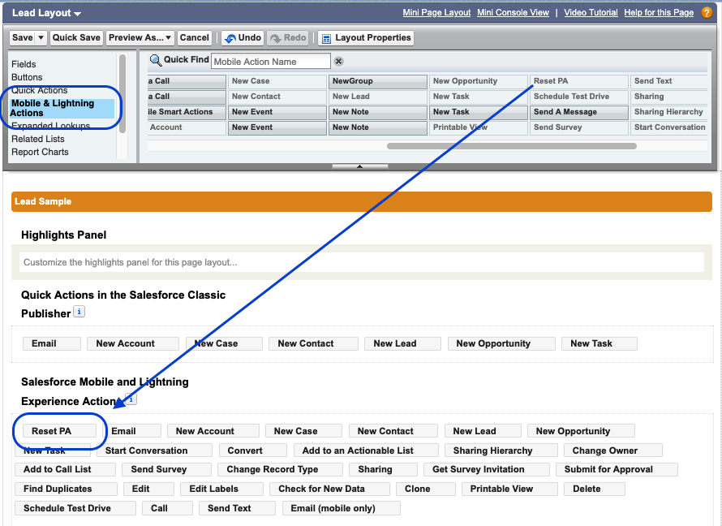Open Layout Properties
The height and width of the screenshot is (526, 722).
(366, 38)
